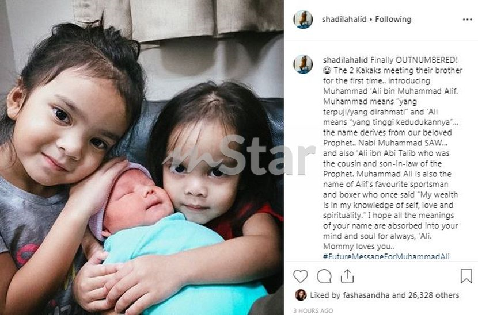The image size is (478, 315).
Task: Open comments with the speech bubble icon
Action: 324,276
